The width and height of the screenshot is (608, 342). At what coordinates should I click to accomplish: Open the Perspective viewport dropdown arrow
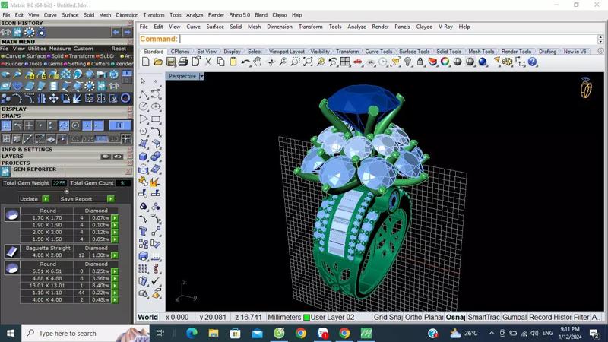(201, 77)
